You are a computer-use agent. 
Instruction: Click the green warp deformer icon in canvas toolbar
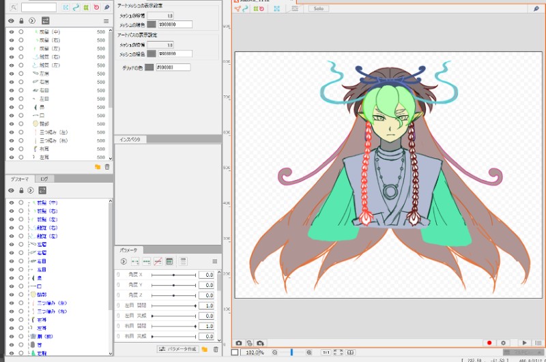pyautogui.click(x=255, y=9)
